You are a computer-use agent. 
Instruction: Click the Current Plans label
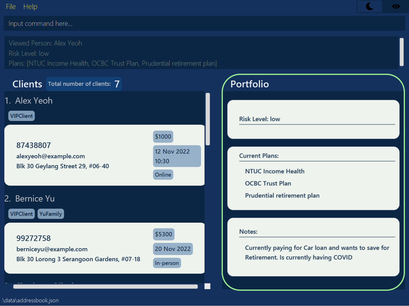coord(259,156)
